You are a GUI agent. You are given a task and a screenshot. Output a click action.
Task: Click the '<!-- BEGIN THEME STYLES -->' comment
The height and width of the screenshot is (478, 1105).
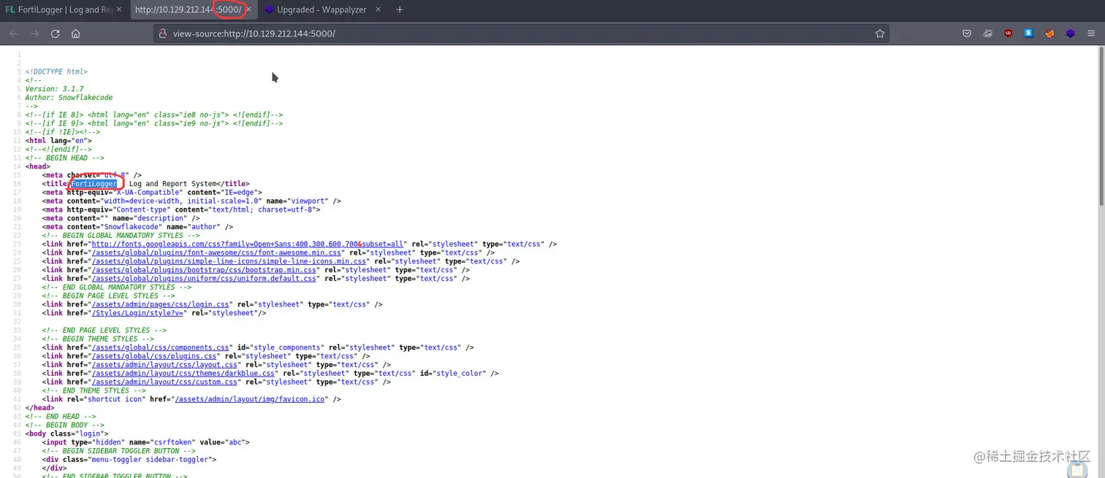click(x=98, y=339)
